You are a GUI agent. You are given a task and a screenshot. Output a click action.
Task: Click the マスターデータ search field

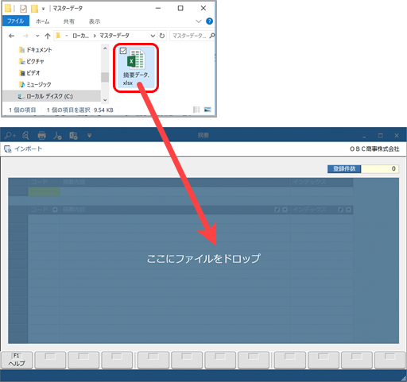click(x=192, y=36)
